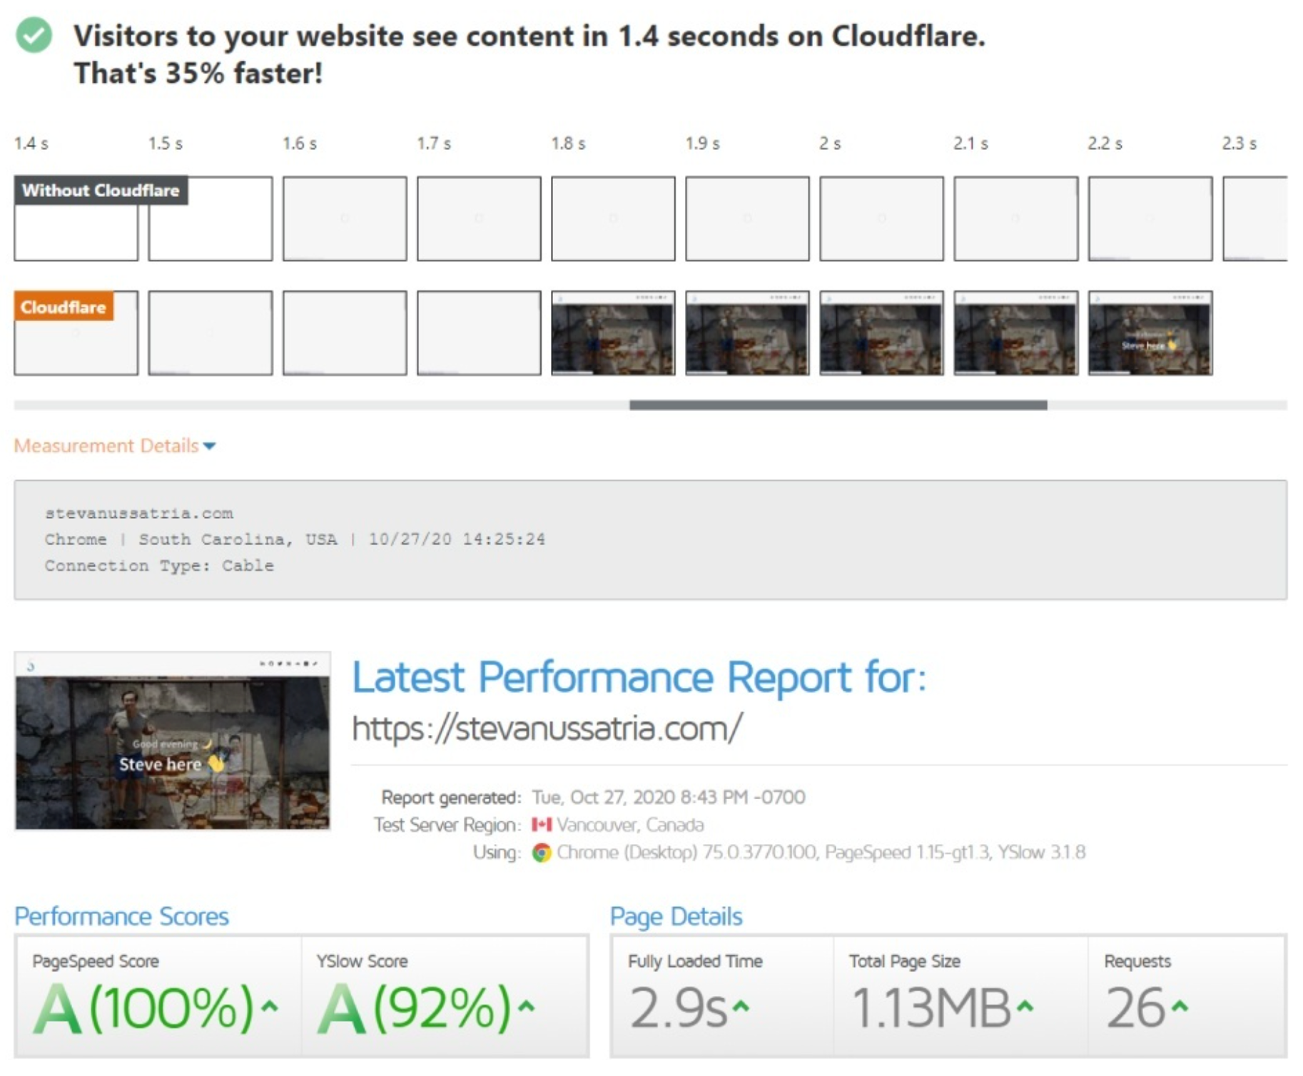
Task: Open Cloudflare frame at 1.8 s
Action: (613, 333)
